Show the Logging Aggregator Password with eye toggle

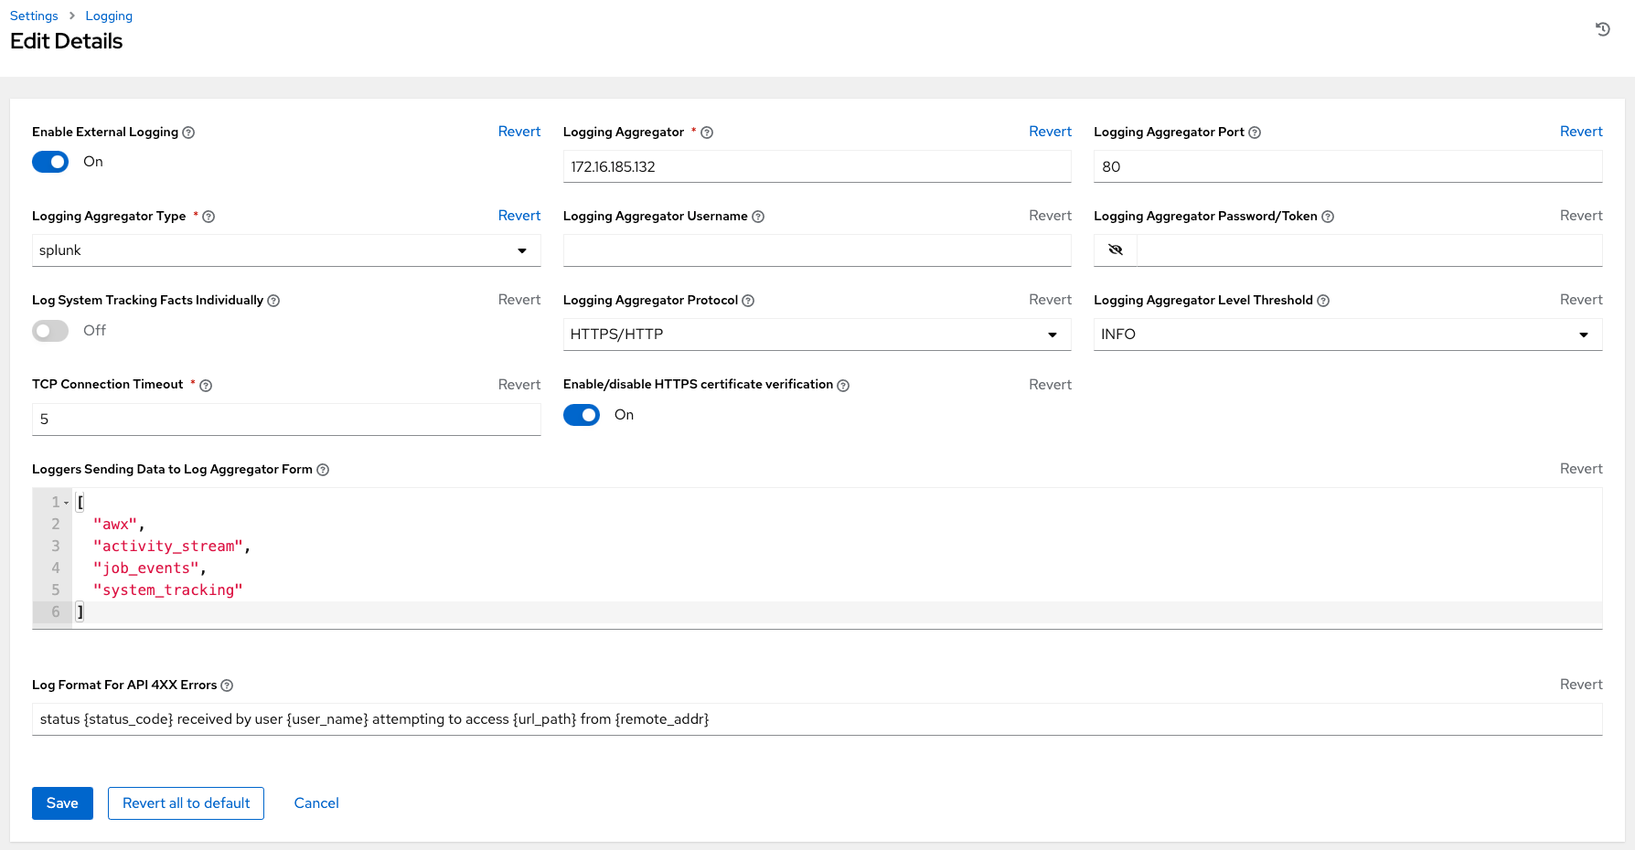pos(1115,250)
